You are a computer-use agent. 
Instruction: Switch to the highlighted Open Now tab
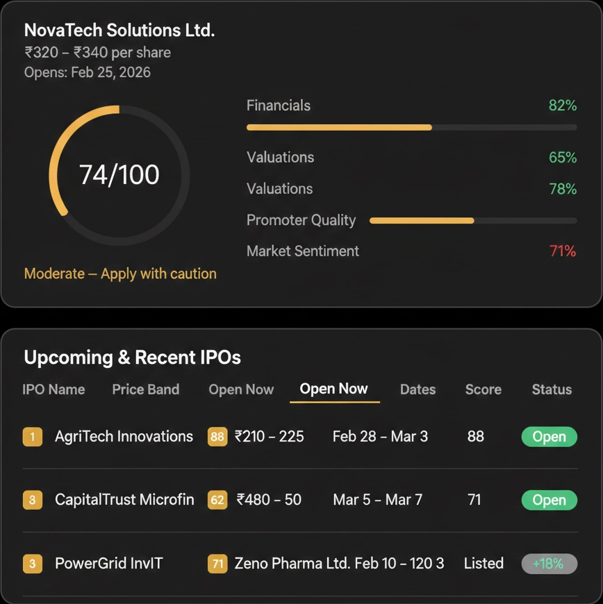[x=334, y=389]
